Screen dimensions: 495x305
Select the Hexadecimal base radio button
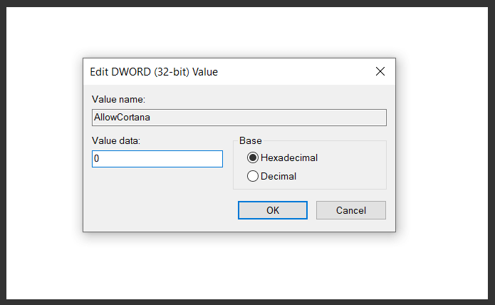252,157
